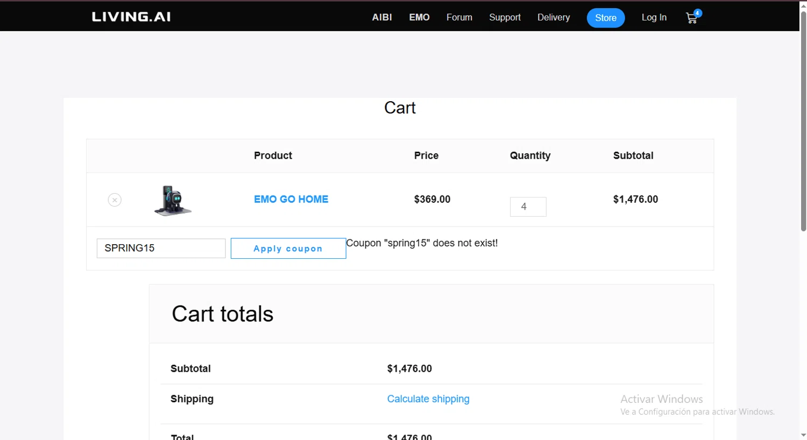This screenshot has width=807, height=440.
Task: Open the Delivery page
Action: point(554,17)
